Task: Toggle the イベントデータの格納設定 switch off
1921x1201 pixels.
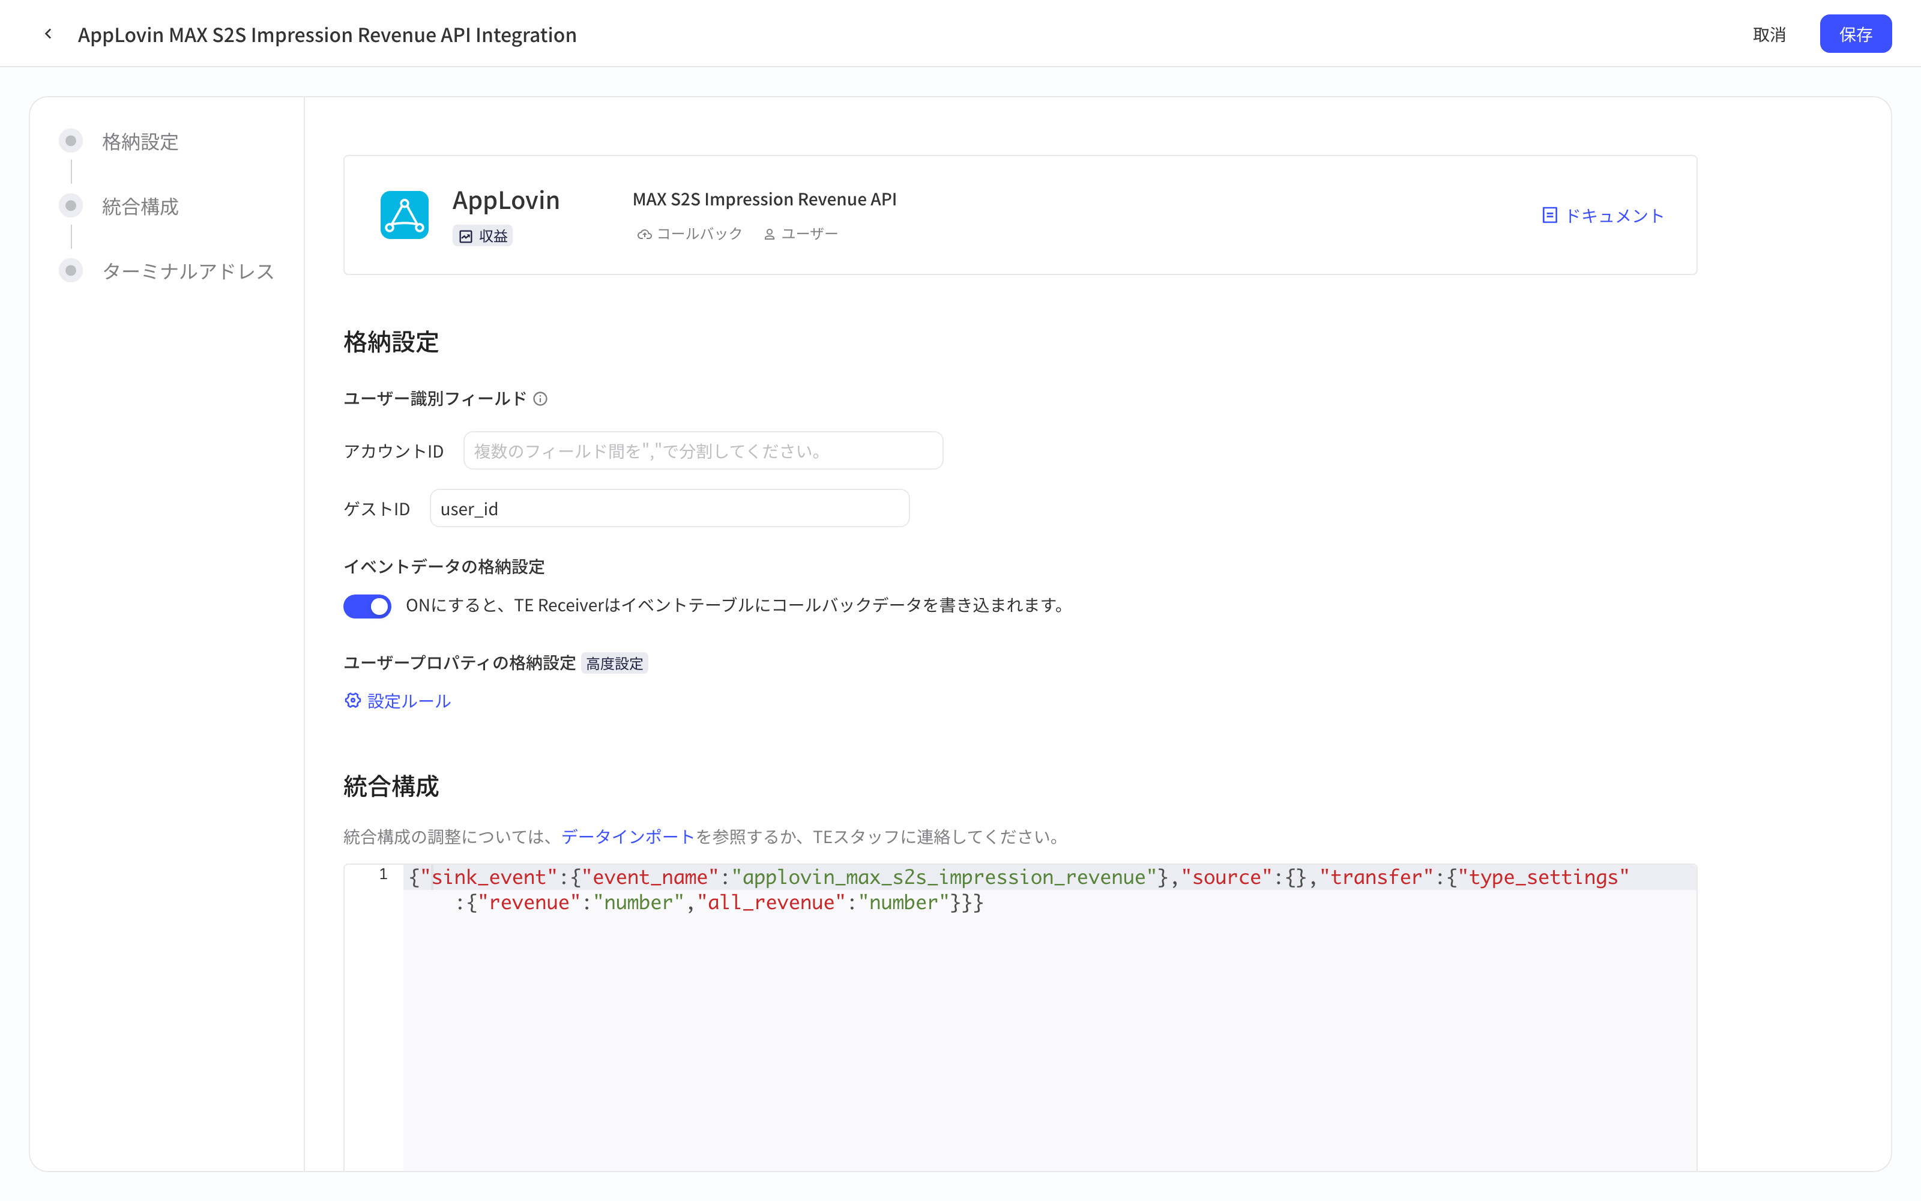Action: click(367, 606)
